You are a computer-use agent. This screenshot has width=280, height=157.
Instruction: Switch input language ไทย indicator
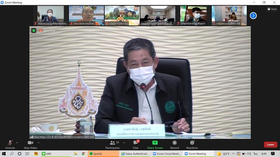tap(255, 154)
